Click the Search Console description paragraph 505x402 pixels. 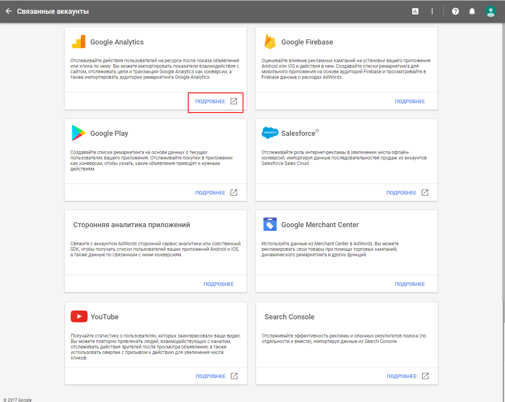pyautogui.click(x=344, y=339)
